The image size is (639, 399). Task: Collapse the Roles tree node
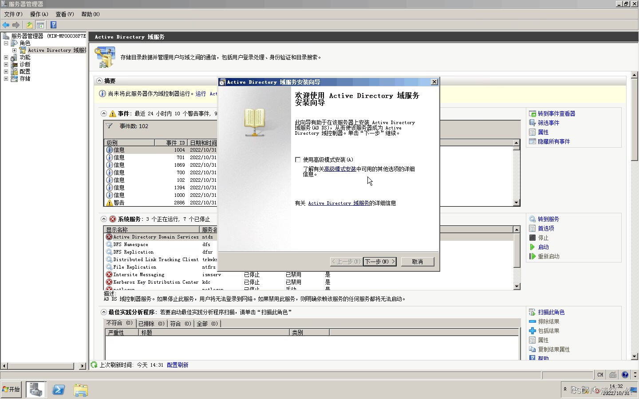pos(6,43)
